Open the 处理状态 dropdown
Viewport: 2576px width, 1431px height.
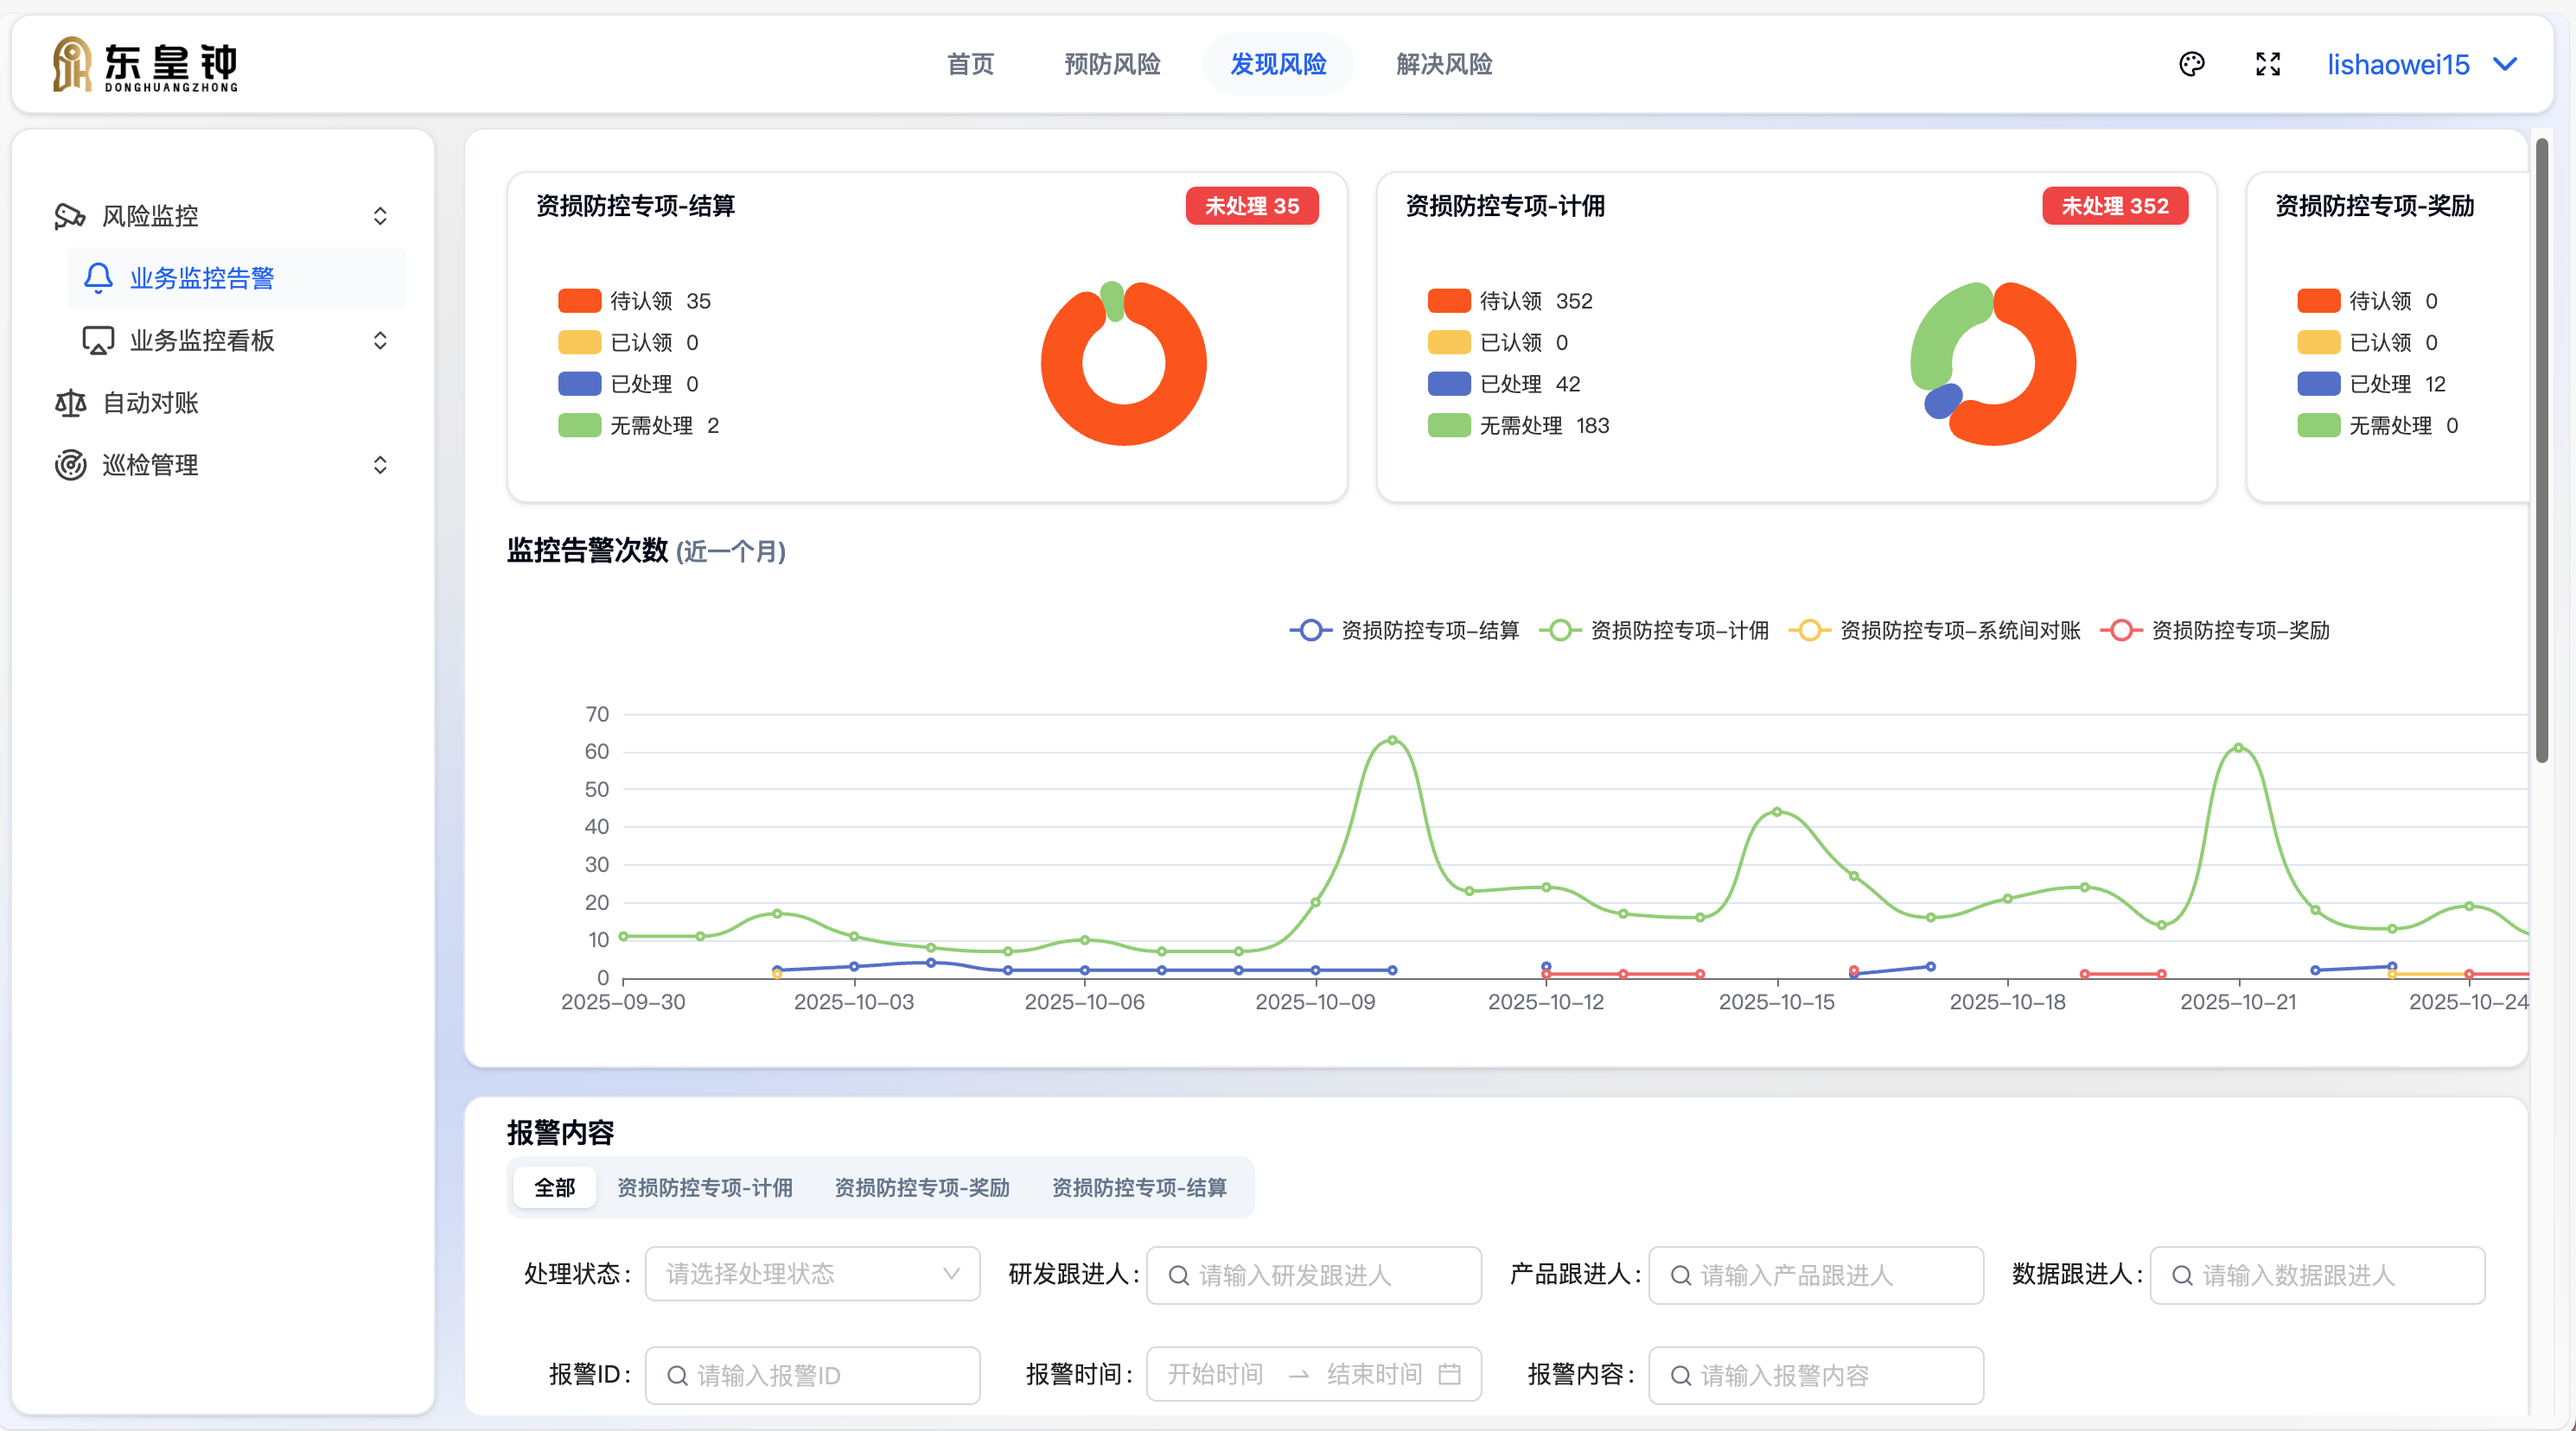pos(812,1274)
